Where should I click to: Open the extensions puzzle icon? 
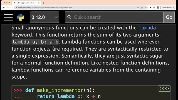click(150, 7)
